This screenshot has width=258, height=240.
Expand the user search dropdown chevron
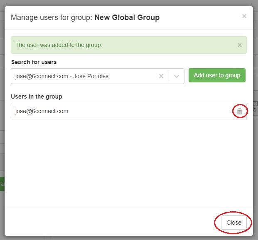[x=177, y=76]
